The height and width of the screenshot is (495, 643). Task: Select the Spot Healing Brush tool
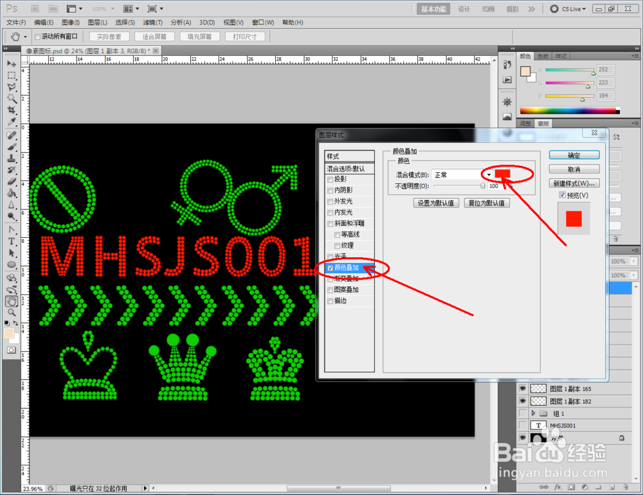(12, 136)
